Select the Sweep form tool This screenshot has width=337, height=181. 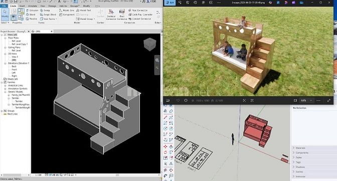[x=45, y=10]
